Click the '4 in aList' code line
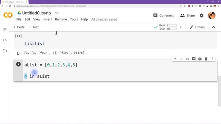 point(37,76)
